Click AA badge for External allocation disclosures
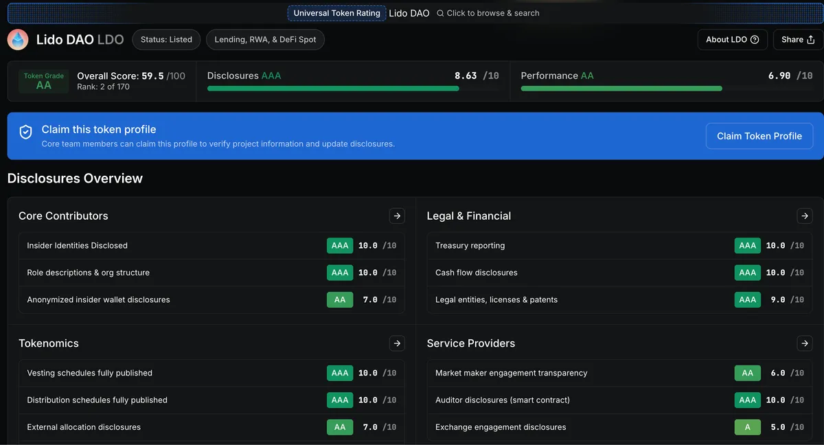The image size is (824, 445). pos(340,427)
